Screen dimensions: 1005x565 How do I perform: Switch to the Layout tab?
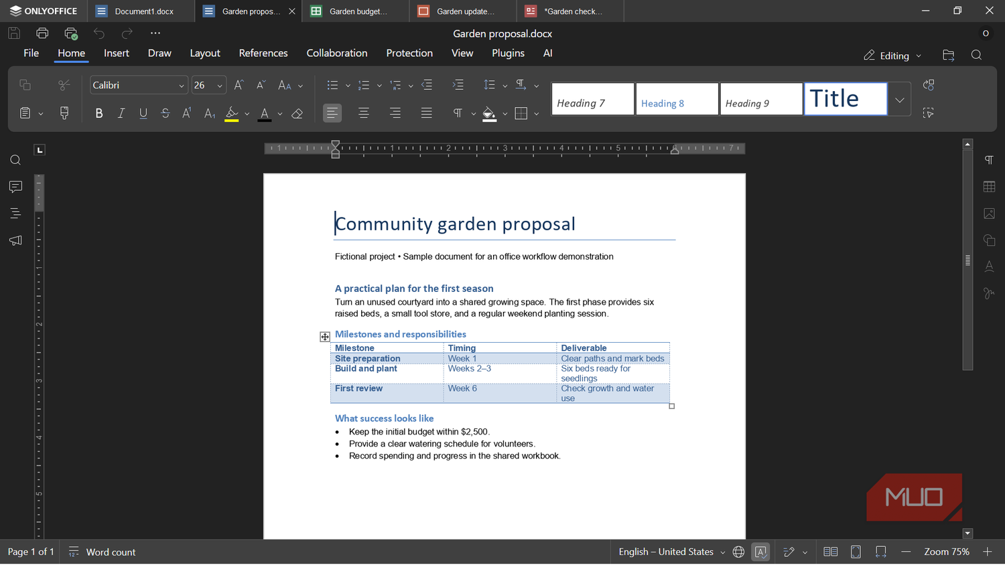pos(205,54)
